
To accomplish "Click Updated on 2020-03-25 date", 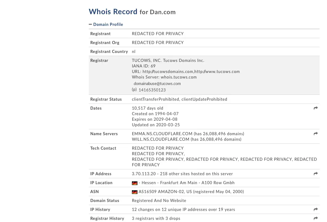I will pos(156,125).
